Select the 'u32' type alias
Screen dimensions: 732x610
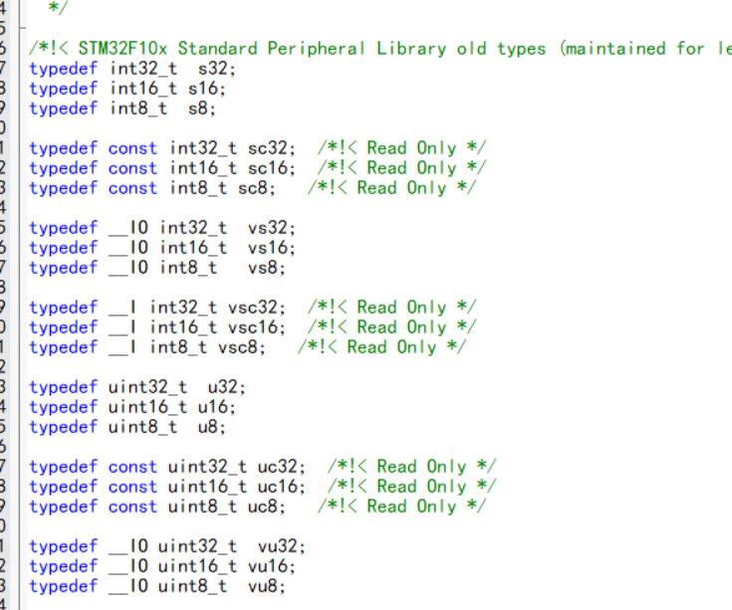pos(224,387)
